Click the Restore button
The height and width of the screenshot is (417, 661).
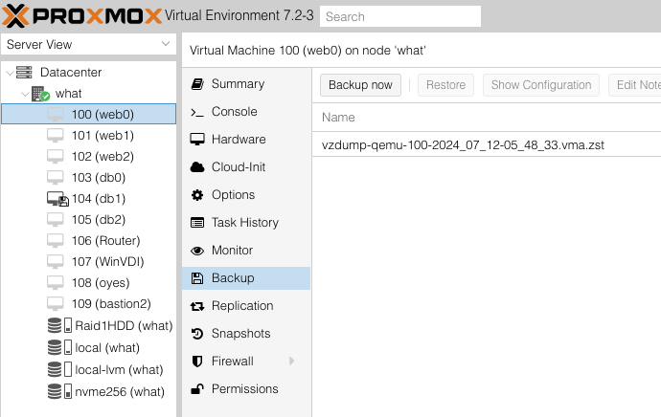tap(445, 85)
